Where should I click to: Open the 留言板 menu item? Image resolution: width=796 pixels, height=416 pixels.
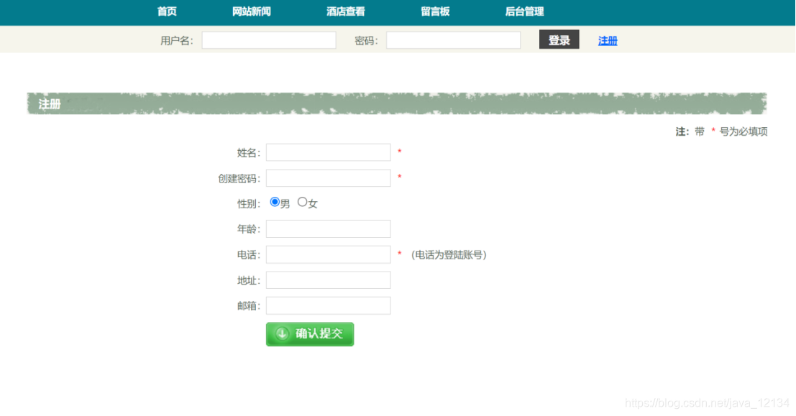[435, 11]
